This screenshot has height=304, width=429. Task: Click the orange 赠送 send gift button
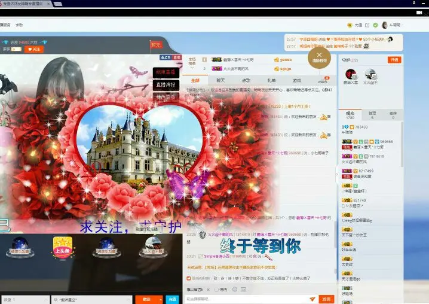147,299
